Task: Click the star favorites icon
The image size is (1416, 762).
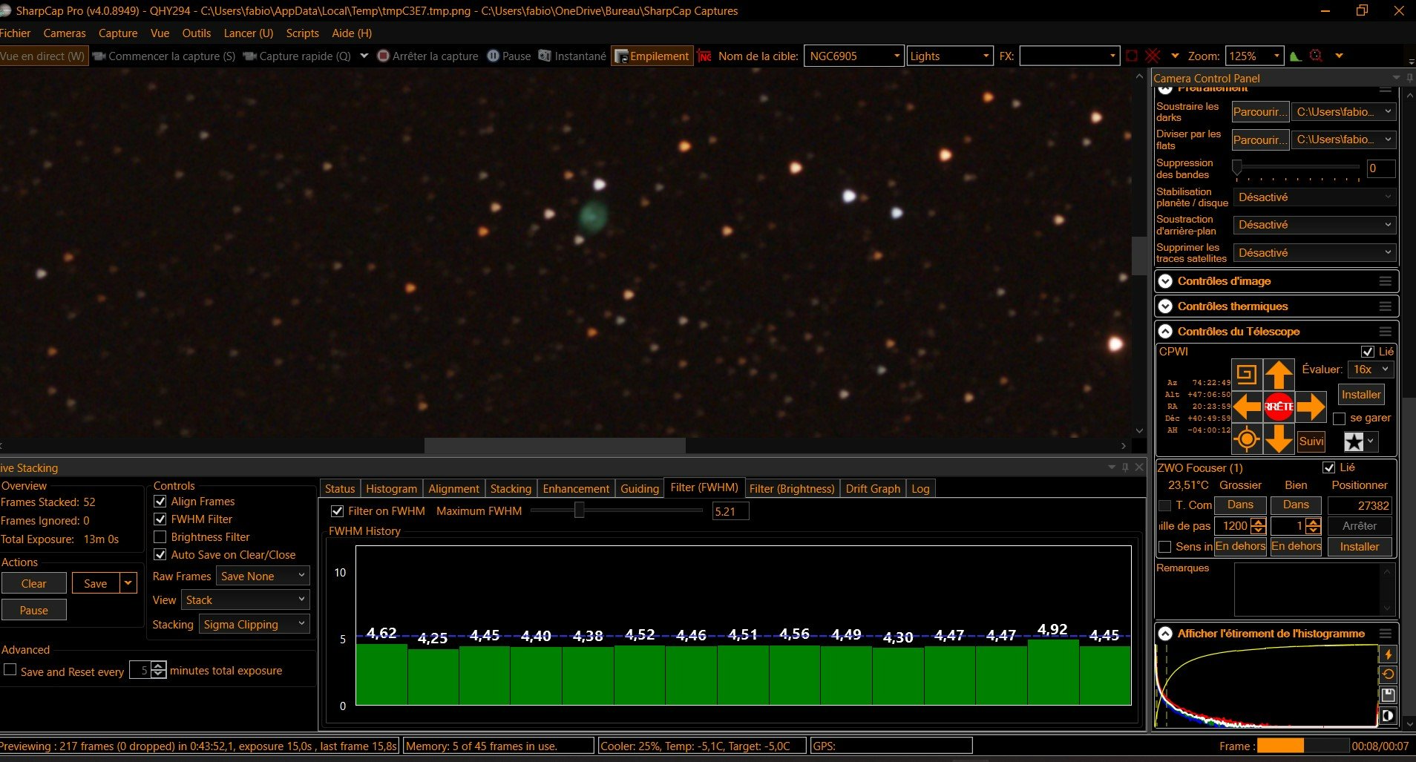Action: pyautogui.click(x=1354, y=441)
